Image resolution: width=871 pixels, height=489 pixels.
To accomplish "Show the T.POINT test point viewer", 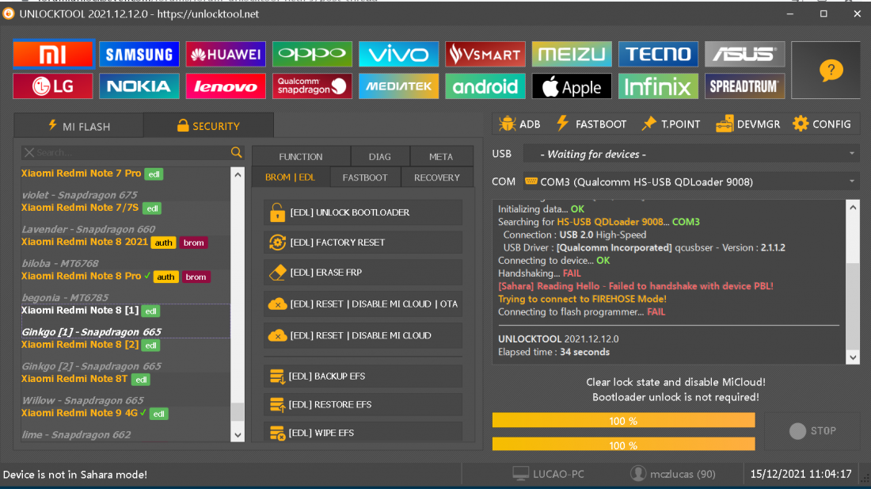I will click(671, 124).
